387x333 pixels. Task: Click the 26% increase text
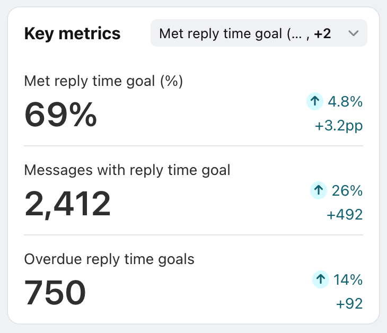348,190
